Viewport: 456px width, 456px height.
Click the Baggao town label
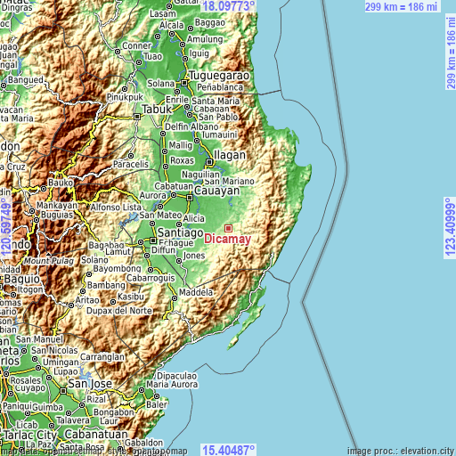tap(210, 22)
